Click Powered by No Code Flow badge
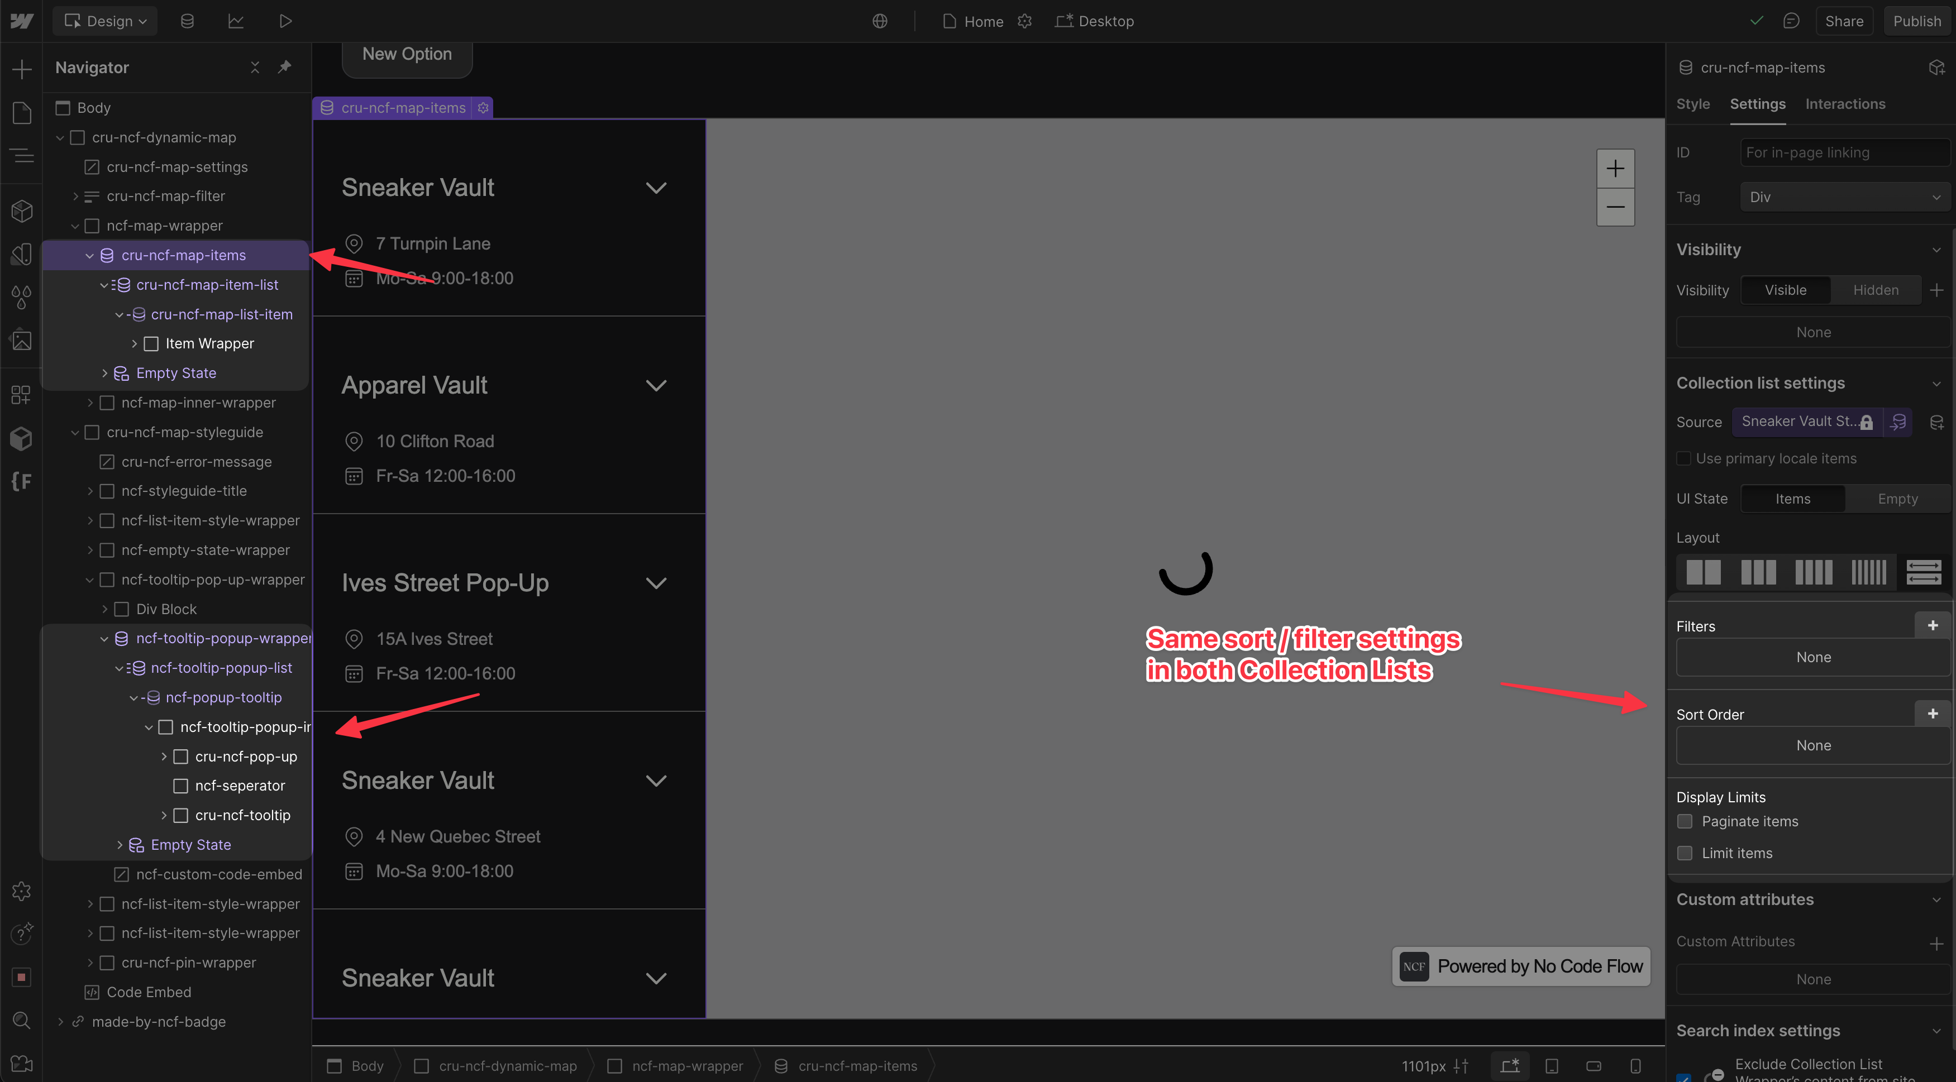This screenshot has height=1082, width=1956. tap(1521, 966)
